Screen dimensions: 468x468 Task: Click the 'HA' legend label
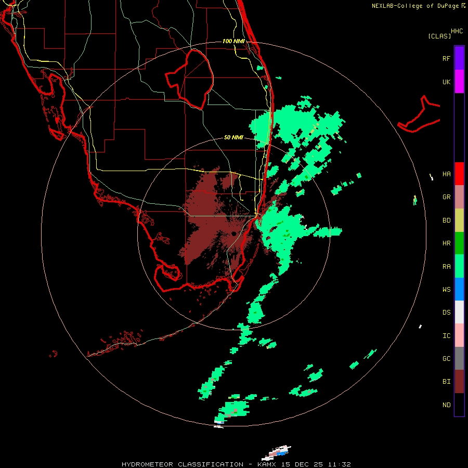[x=446, y=174]
